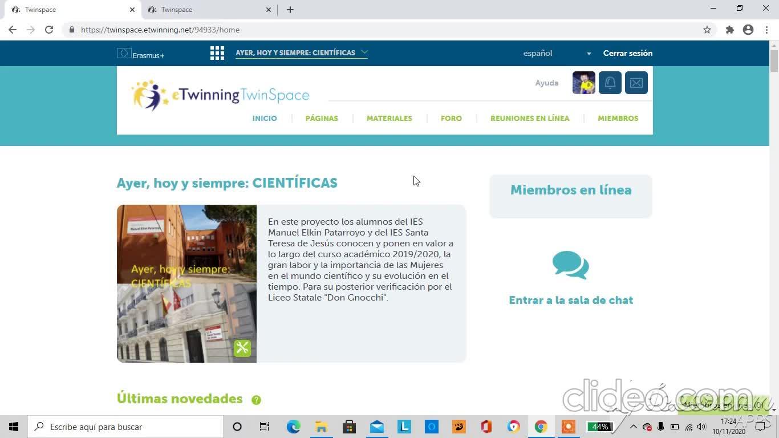Screen dimensions: 779x438
Task: Expand the project title dropdown in header
Action: [302, 52]
